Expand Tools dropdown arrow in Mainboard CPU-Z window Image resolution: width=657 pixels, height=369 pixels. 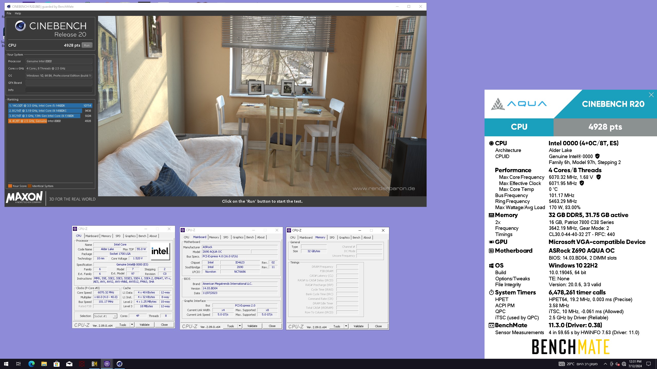pos(240,326)
